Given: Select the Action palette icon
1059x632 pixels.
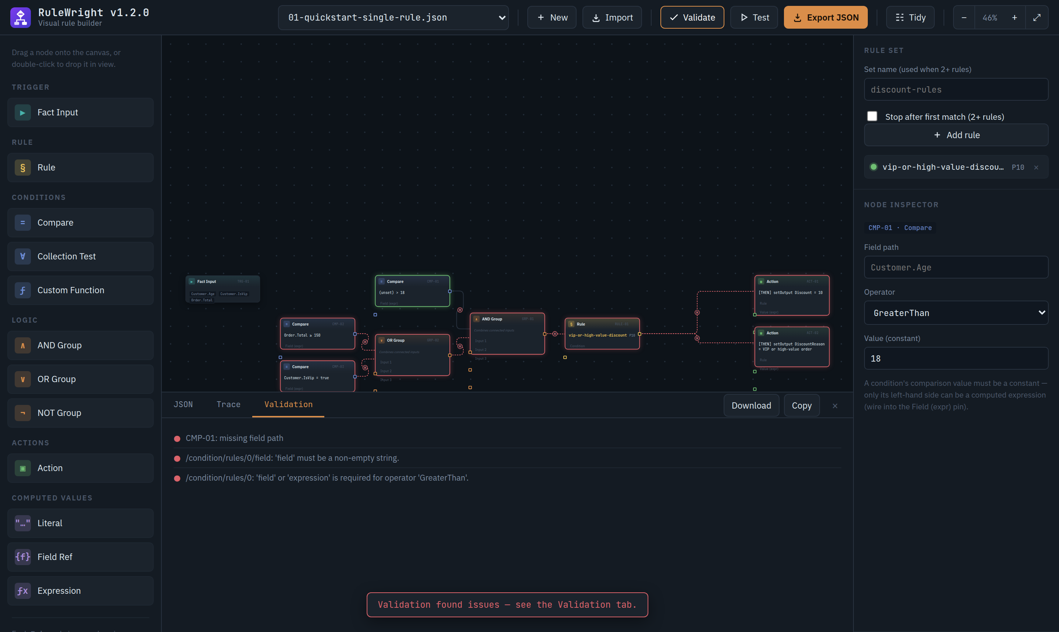Looking at the screenshot, I should point(22,468).
